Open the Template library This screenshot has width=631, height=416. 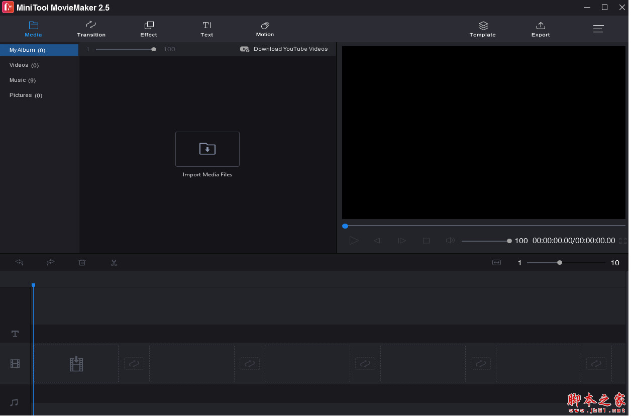[483, 29]
